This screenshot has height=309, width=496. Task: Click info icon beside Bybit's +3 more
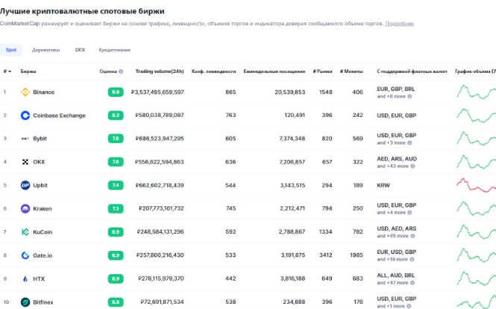coord(409,143)
